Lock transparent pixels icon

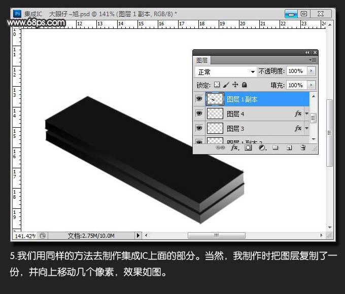coord(217,85)
